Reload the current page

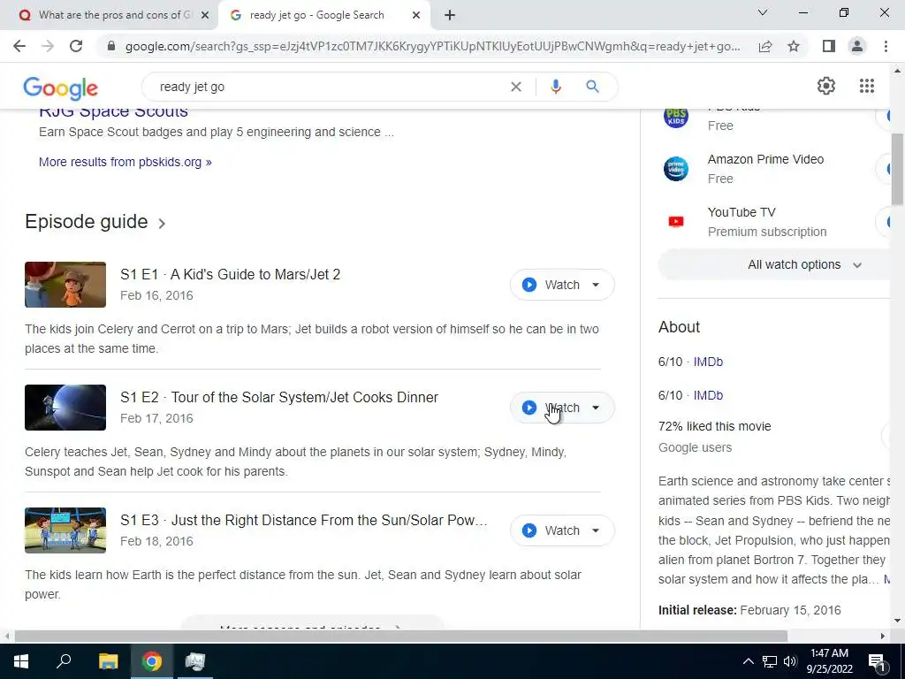[76, 46]
